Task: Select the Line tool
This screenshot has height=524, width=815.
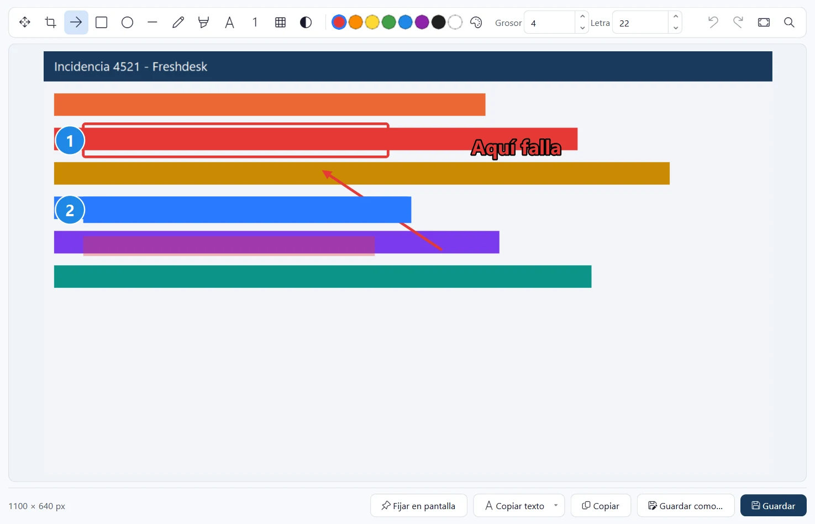Action: pos(153,23)
